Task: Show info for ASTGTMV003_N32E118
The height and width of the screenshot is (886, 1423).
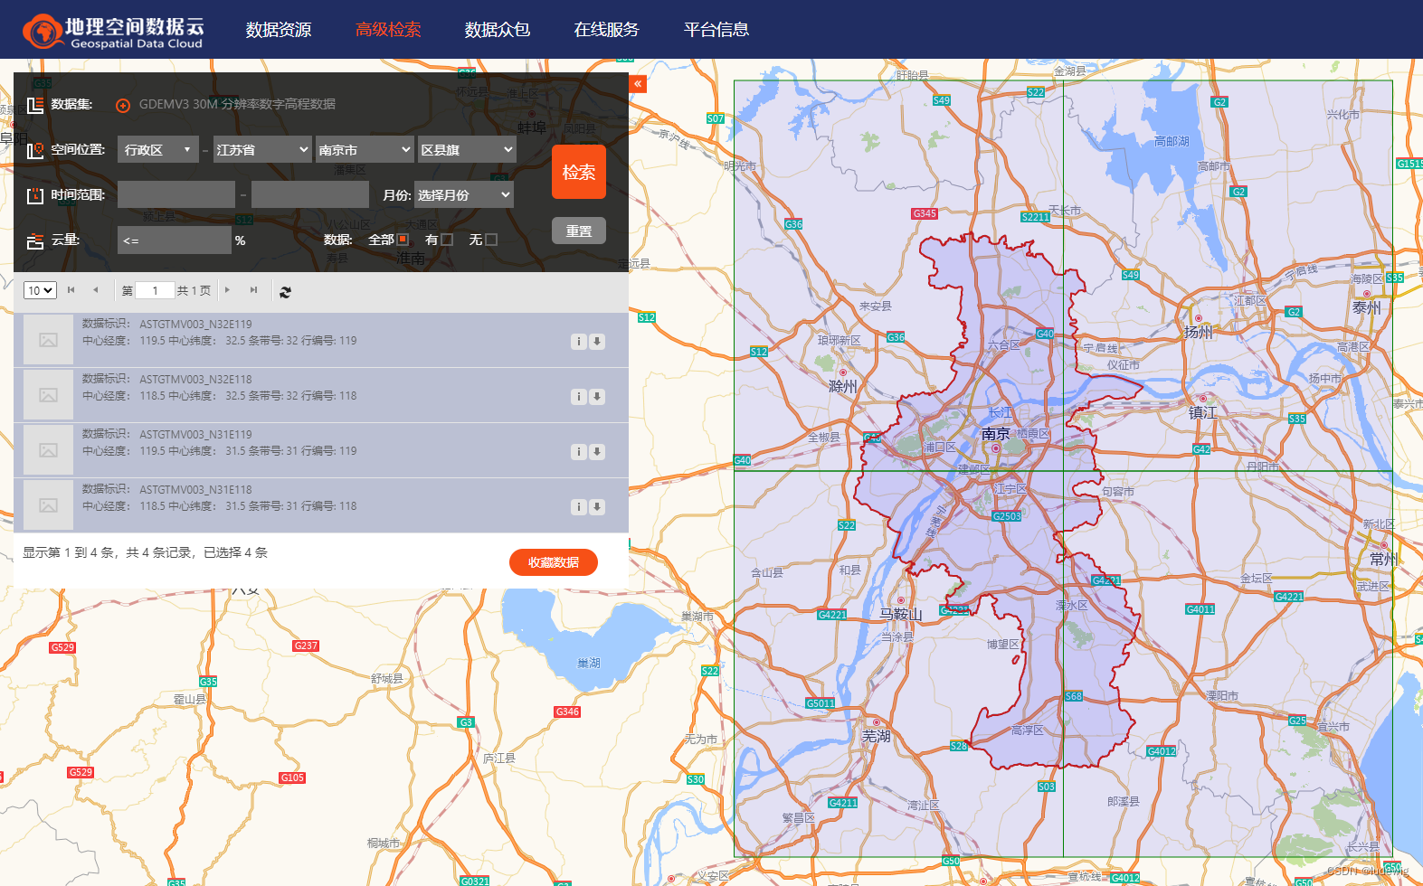Action: click(x=579, y=397)
